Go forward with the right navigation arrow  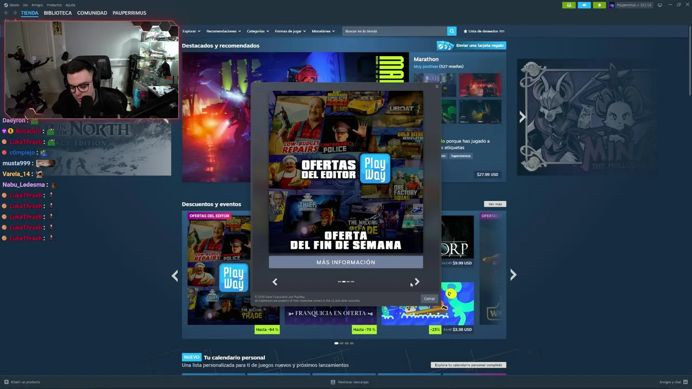click(x=15, y=13)
